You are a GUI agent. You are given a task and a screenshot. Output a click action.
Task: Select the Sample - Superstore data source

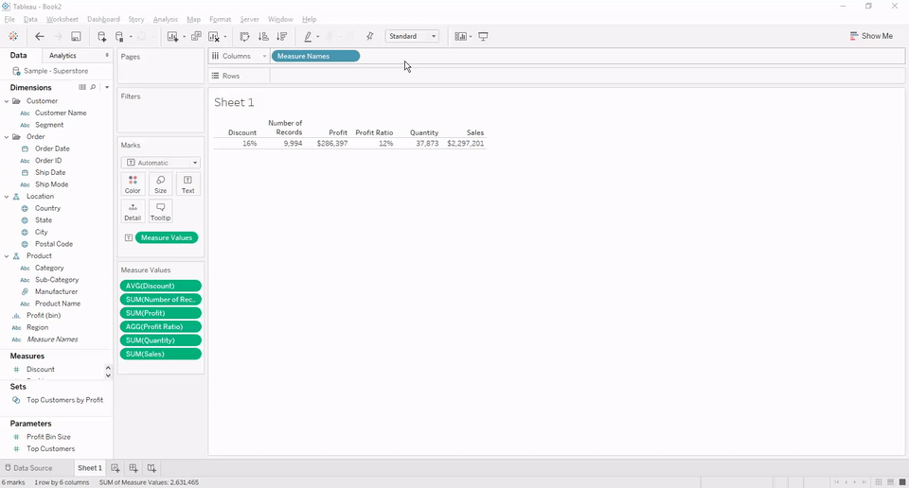click(x=56, y=71)
